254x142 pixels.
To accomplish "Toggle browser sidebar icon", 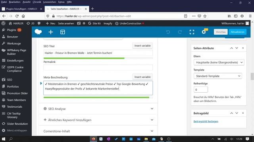I will [x=236, y=16].
